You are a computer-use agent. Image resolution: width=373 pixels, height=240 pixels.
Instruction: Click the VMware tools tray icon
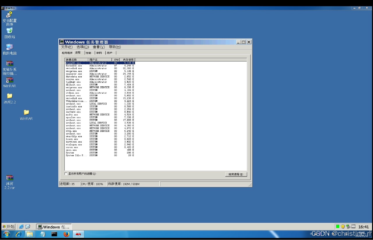[353, 227]
